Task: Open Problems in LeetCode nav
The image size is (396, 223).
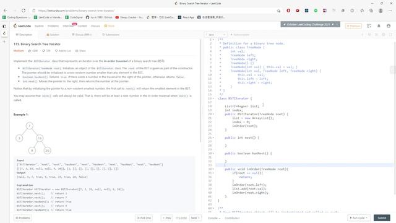Action: click(x=53, y=26)
